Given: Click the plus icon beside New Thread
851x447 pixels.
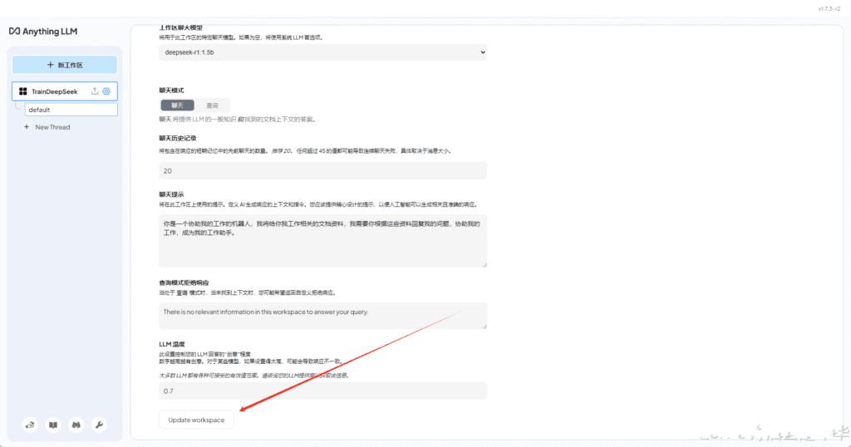Looking at the screenshot, I should tap(27, 127).
